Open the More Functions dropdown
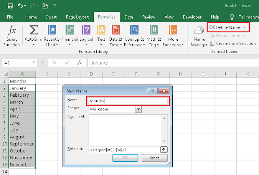The width and height of the screenshot is (259, 175). pyautogui.click(x=173, y=36)
